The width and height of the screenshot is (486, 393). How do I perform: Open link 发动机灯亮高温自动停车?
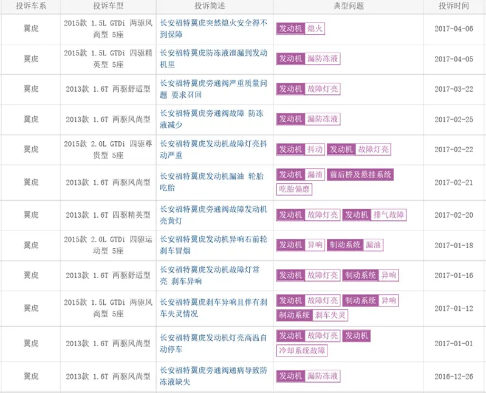click(x=214, y=343)
